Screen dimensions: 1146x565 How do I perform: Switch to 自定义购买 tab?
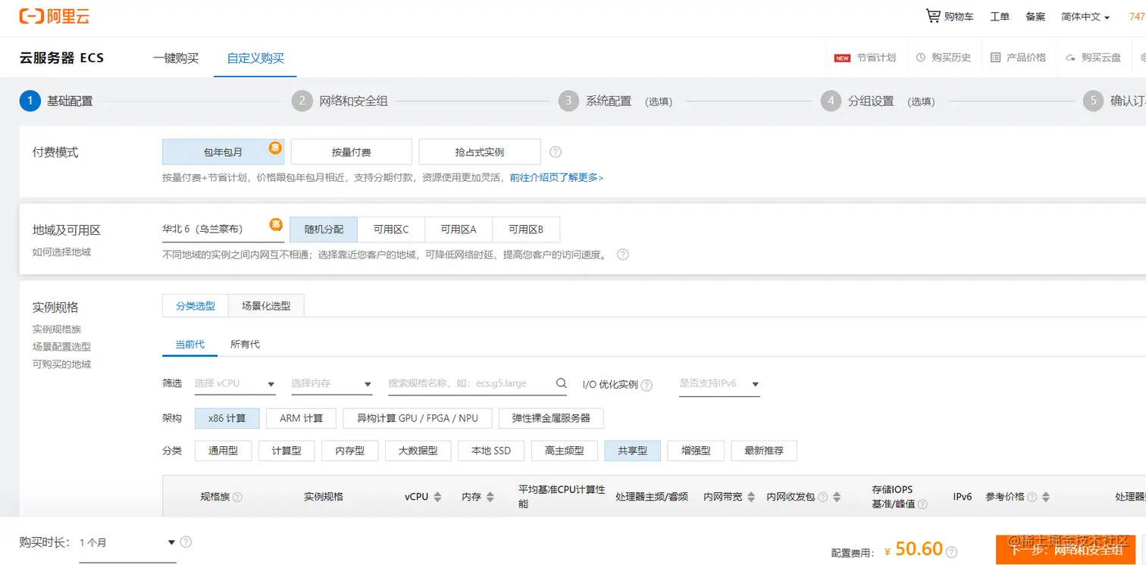255,58
